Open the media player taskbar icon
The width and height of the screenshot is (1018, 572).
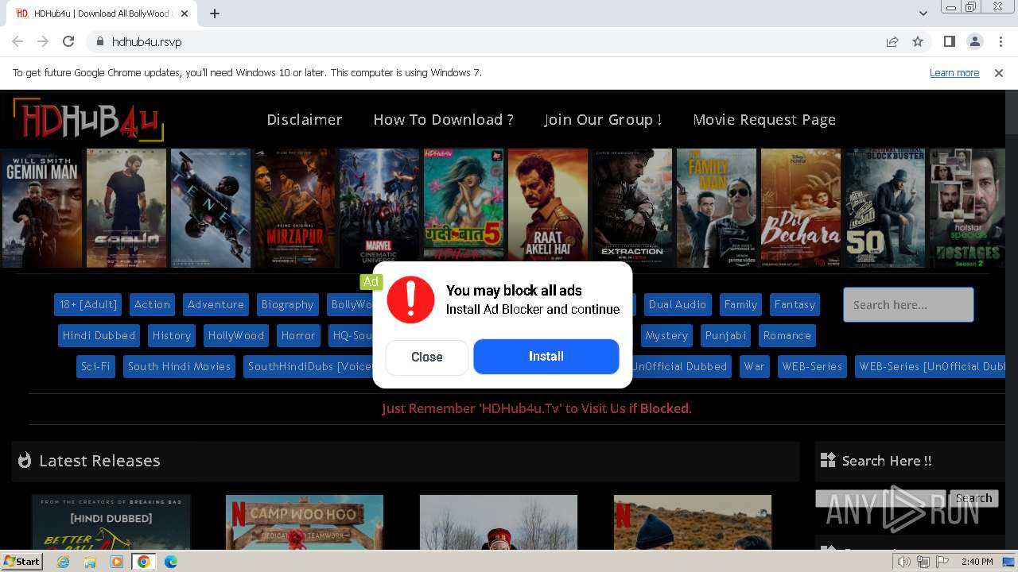coord(117,562)
